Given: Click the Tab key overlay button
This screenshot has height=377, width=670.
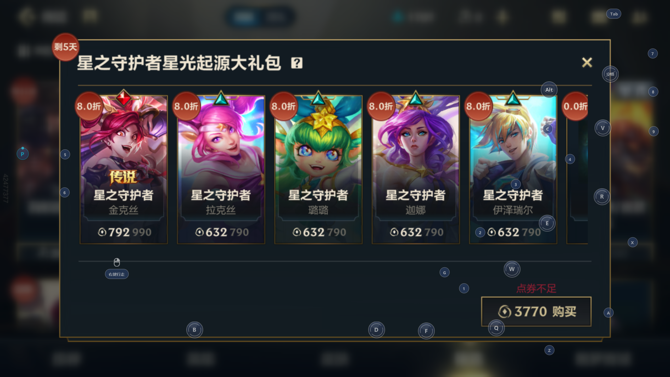Looking at the screenshot, I should (614, 14).
